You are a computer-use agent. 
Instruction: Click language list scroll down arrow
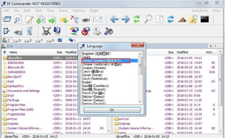[x=140, y=102]
